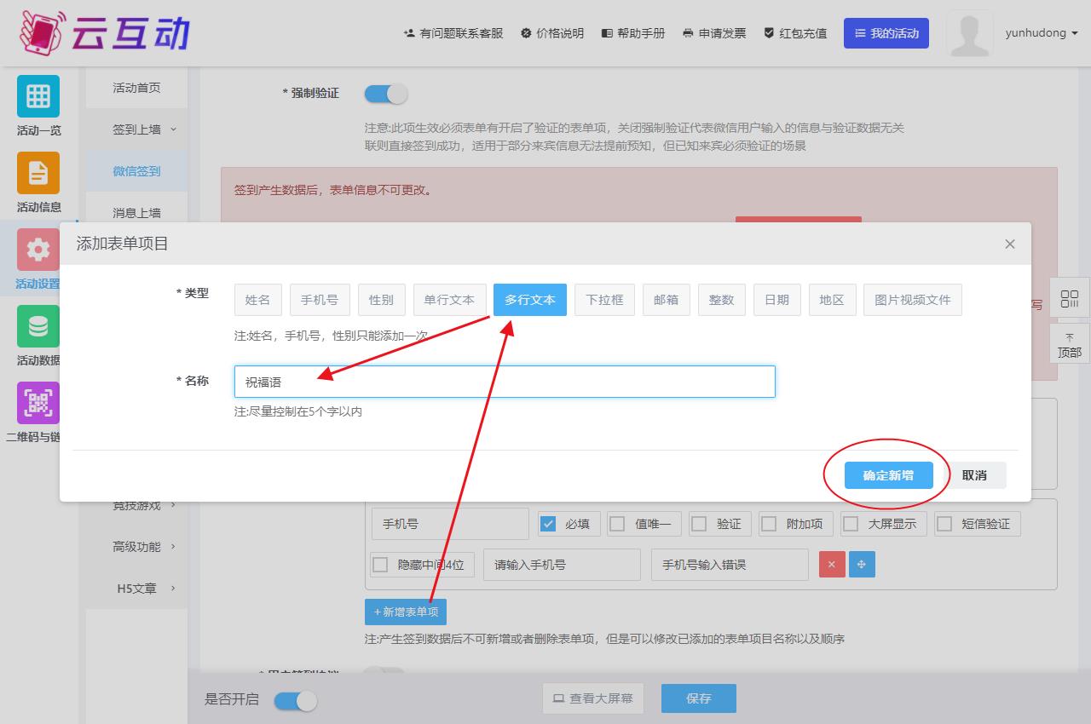The image size is (1091, 724).
Task: Close the 添加表单项目 dialog
Action: 1010,244
